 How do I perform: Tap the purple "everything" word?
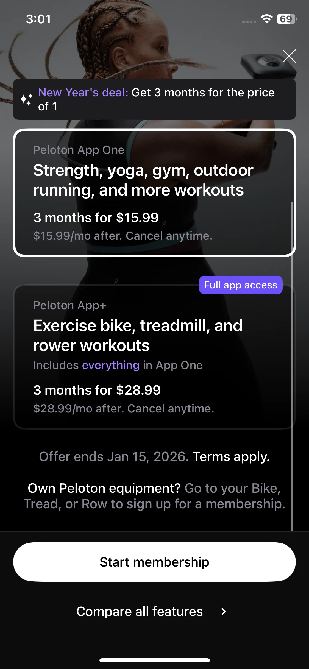point(111,365)
